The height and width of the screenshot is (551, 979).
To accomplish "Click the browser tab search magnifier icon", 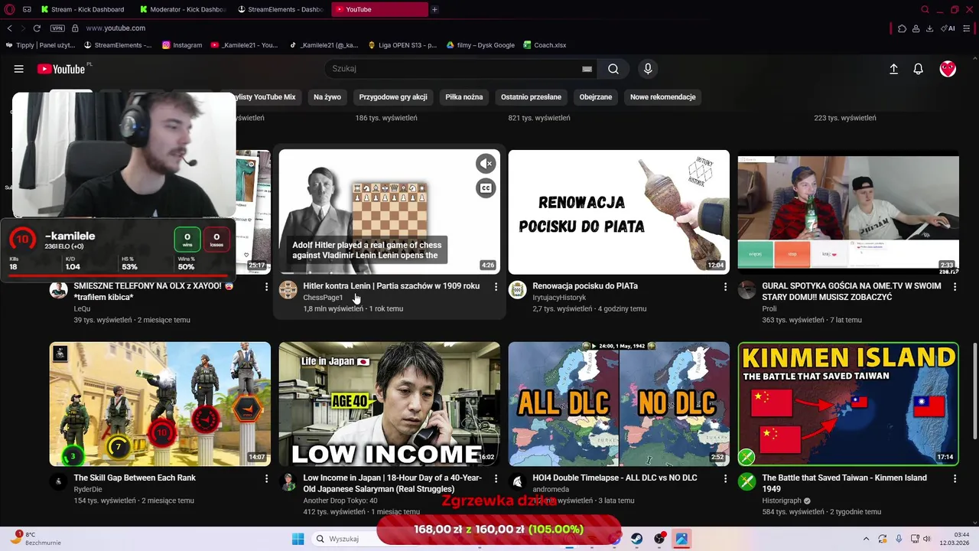I will click(925, 9).
